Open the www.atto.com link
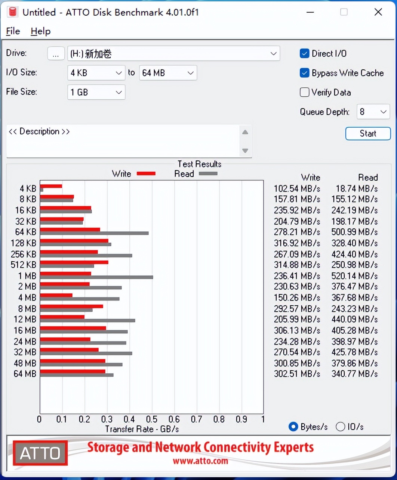This screenshot has height=480, width=397. coord(200,461)
